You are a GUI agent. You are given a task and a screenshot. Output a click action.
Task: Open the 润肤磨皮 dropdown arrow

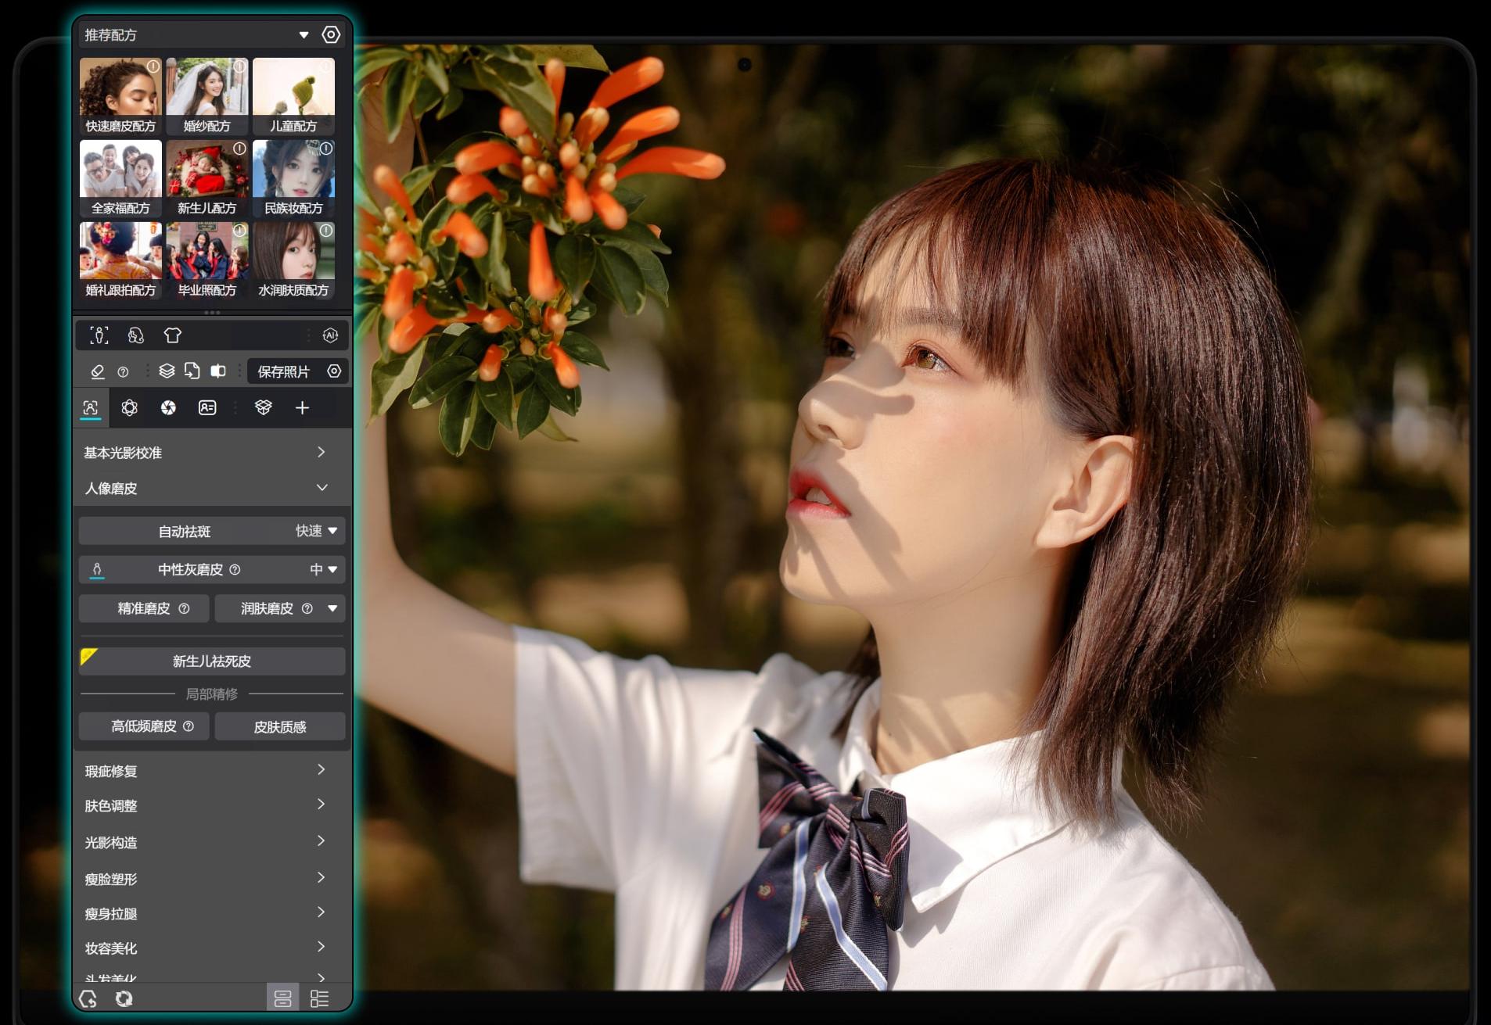333,608
